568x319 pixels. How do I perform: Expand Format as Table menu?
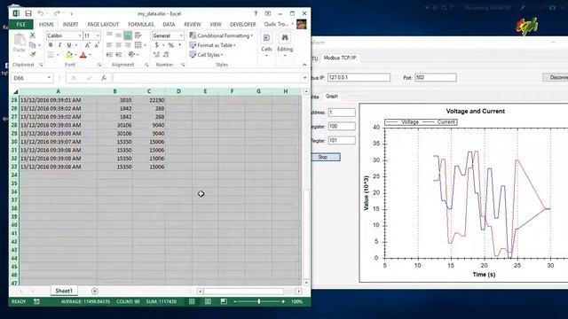pyautogui.click(x=213, y=45)
